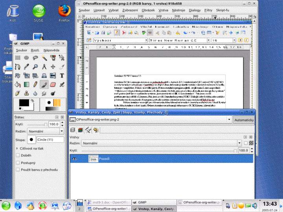Open the Nástroje menu in image window
283x212 pixels.
point(178,10)
